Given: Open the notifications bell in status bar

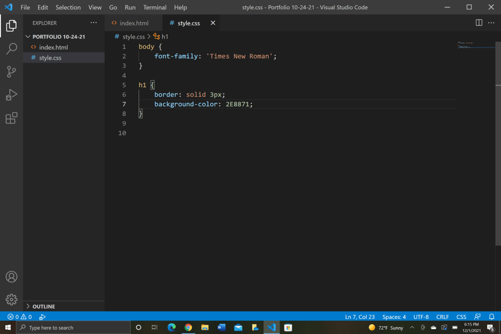Looking at the screenshot, I should pos(492,317).
